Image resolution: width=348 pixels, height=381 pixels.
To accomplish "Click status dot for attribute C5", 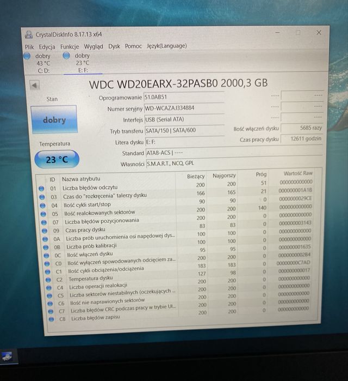I will [x=49, y=296].
